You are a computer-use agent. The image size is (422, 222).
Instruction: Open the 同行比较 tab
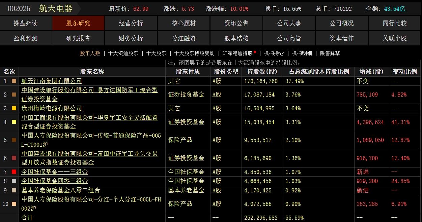tap(395, 23)
